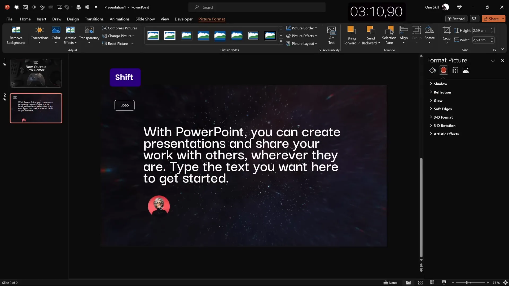The height and width of the screenshot is (286, 509).
Task: Open the Picture Effects dropdown
Action: (301, 36)
